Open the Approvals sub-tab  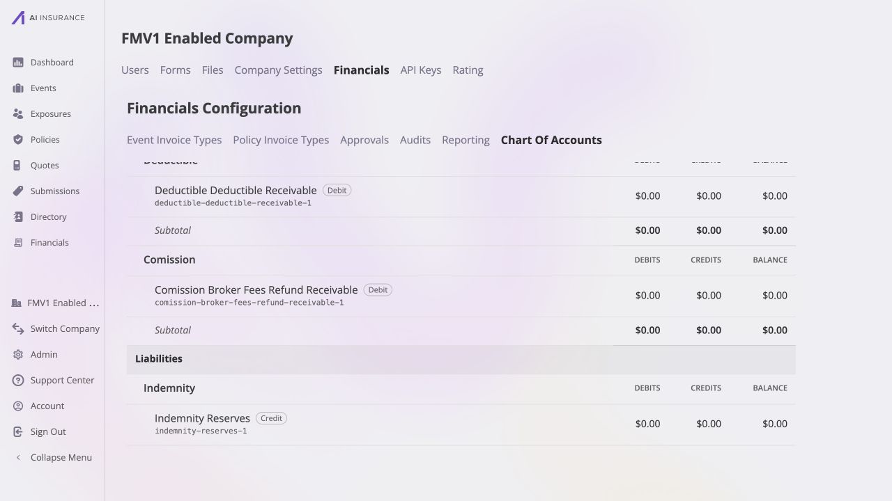pyautogui.click(x=364, y=140)
